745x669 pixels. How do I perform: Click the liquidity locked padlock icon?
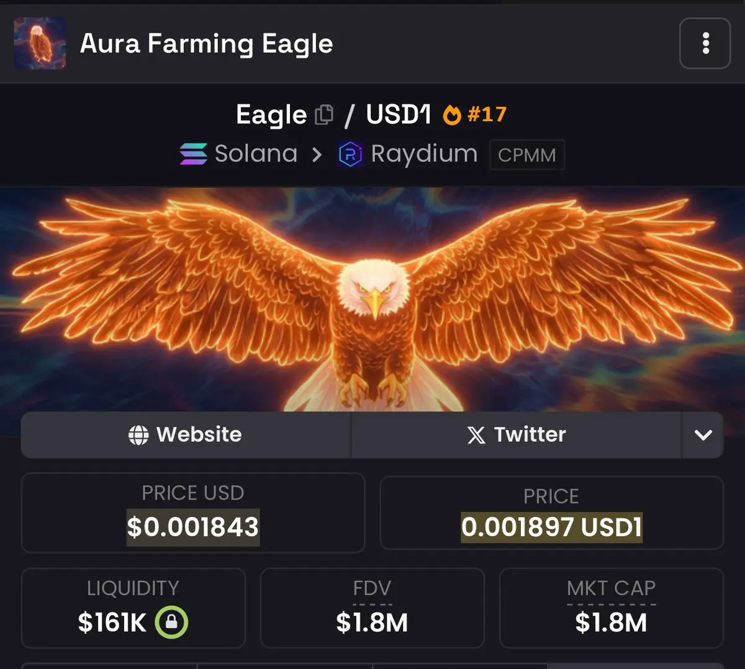[171, 622]
